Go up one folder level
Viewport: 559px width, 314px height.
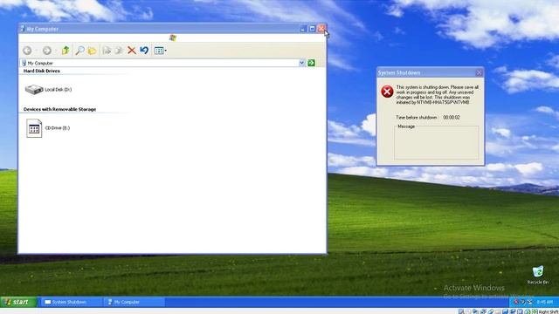[66, 51]
